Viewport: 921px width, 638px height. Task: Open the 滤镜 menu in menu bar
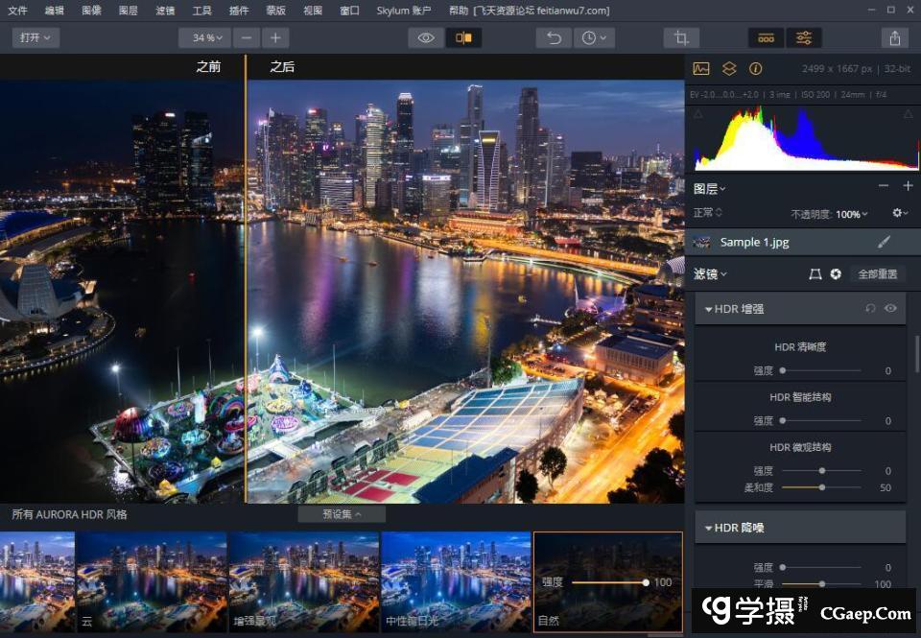(x=165, y=11)
